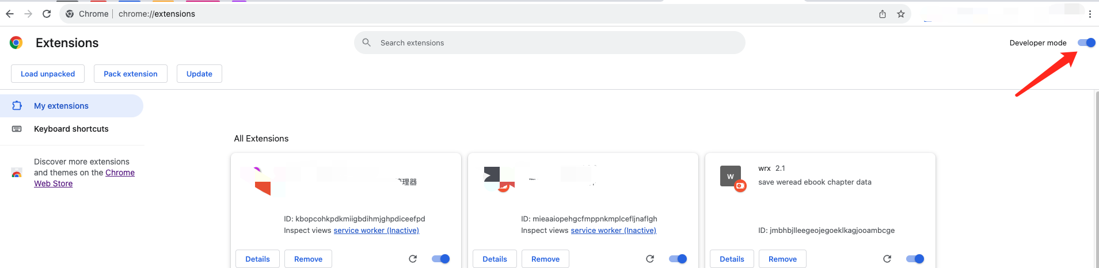Disable the kbopcohkpdkmiigbdihmjghpdiceefpd extension

coord(441,259)
